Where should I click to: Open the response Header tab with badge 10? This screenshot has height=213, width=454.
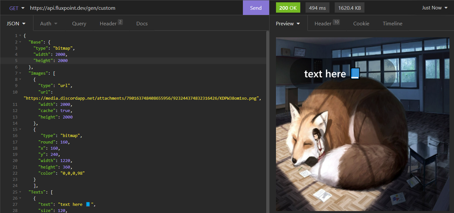327,24
